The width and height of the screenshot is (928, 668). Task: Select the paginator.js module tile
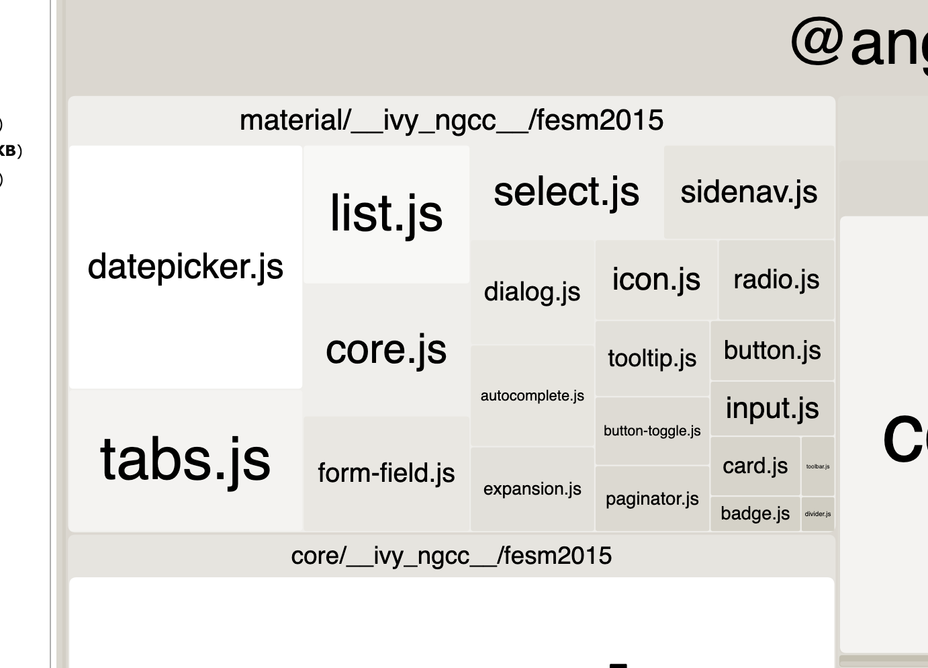point(652,499)
